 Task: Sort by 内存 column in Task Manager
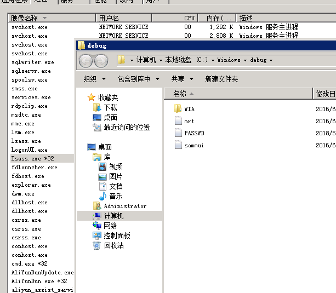point(217,18)
